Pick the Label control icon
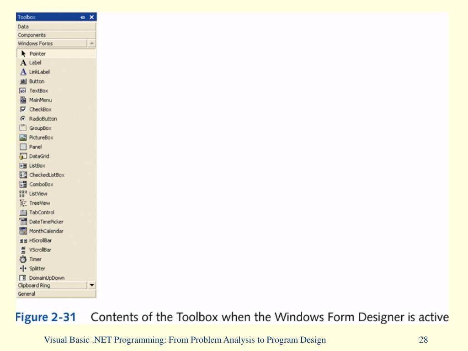The image size is (468, 351). [23, 63]
